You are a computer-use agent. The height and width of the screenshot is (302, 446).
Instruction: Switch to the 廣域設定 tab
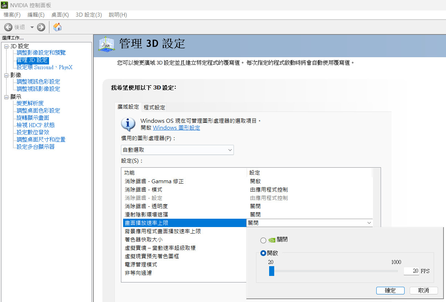(x=128, y=107)
